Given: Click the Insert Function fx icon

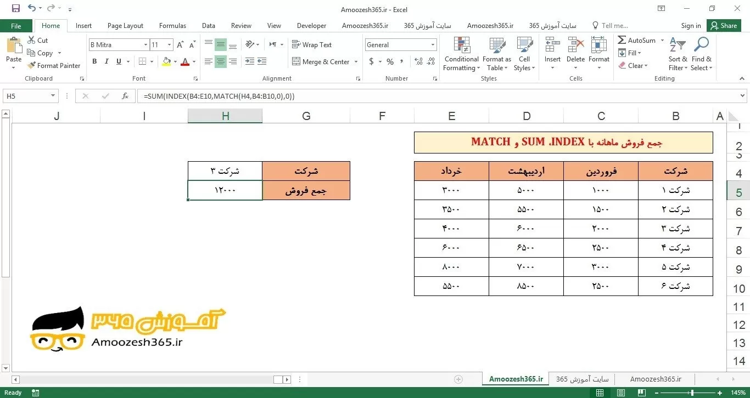Looking at the screenshot, I should coord(125,96).
